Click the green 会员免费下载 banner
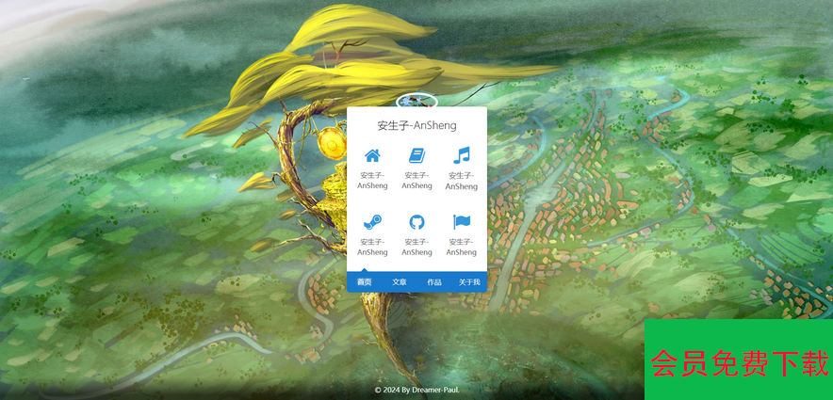This screenshot has height=400, width=833. click(739, 361)
